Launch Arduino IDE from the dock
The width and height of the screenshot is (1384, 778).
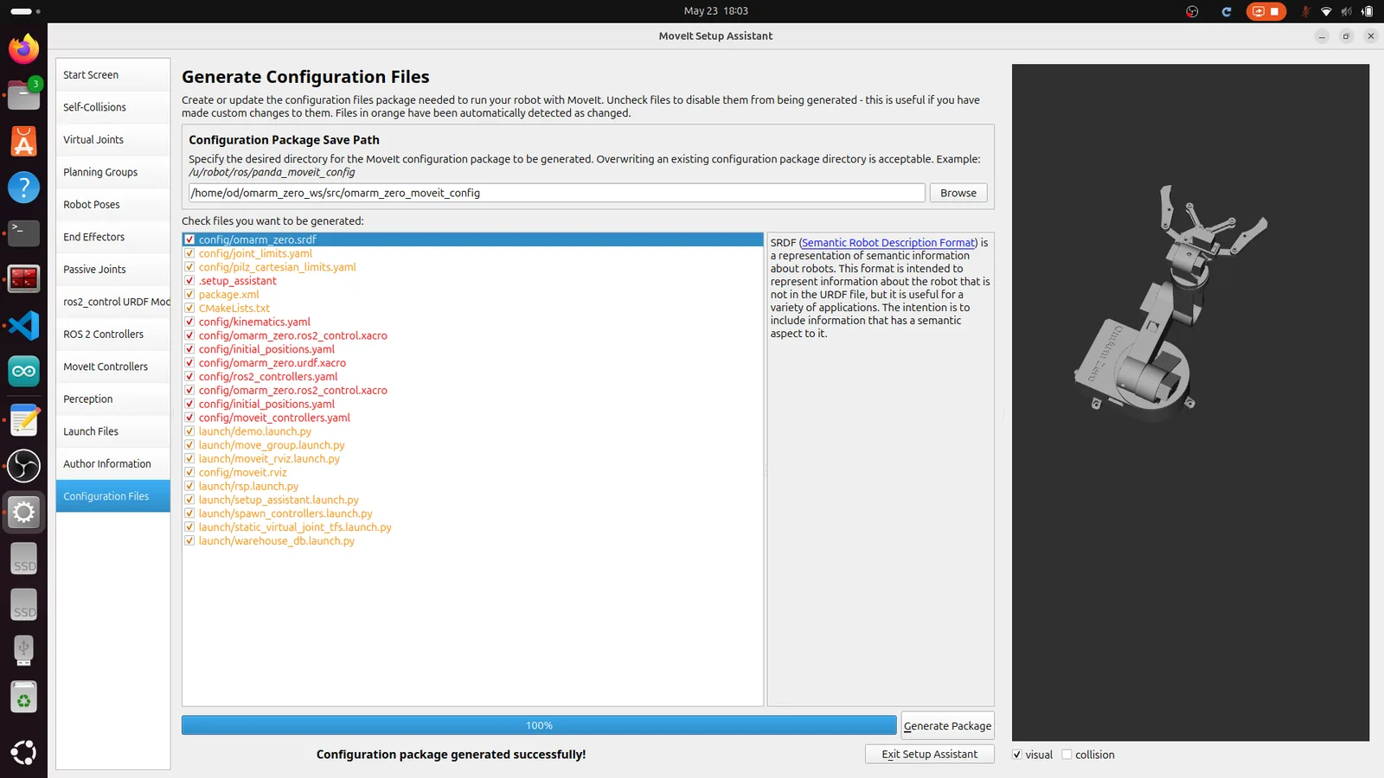[x=23, y=371]
